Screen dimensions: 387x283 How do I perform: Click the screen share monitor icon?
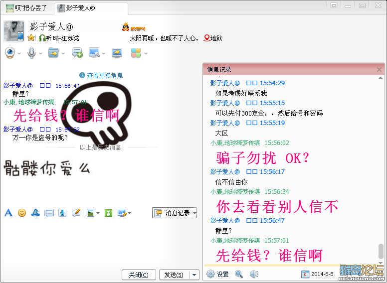(117, 52)
